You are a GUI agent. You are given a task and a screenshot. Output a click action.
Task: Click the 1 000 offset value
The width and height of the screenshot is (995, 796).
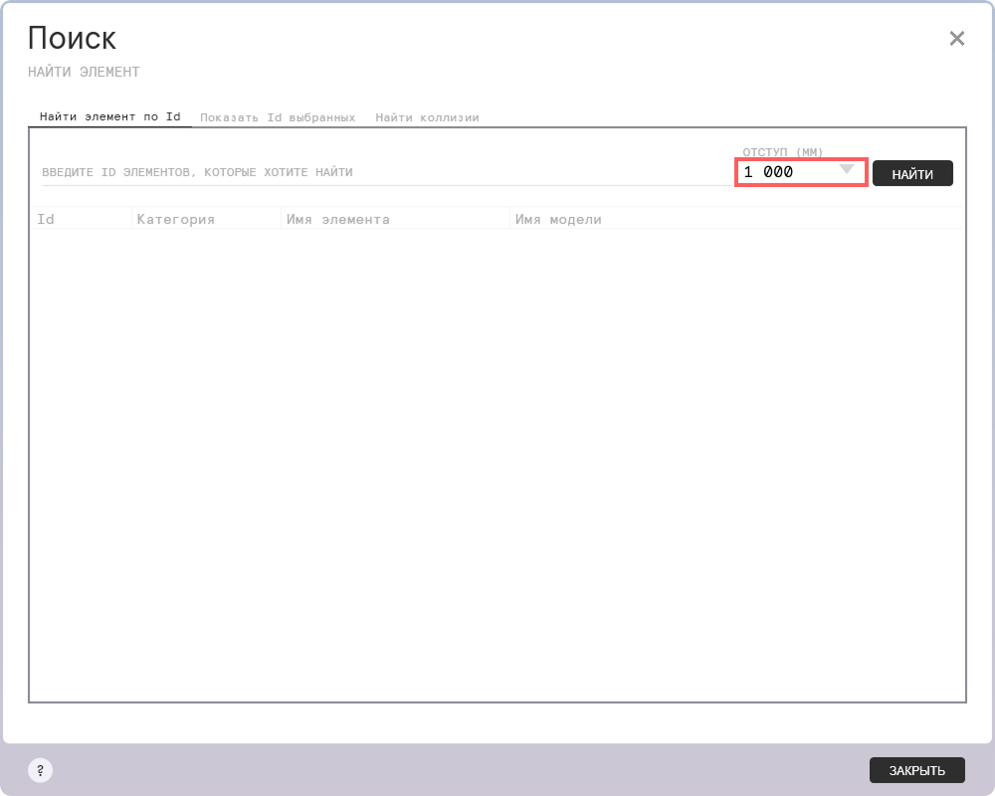[768, 172]
